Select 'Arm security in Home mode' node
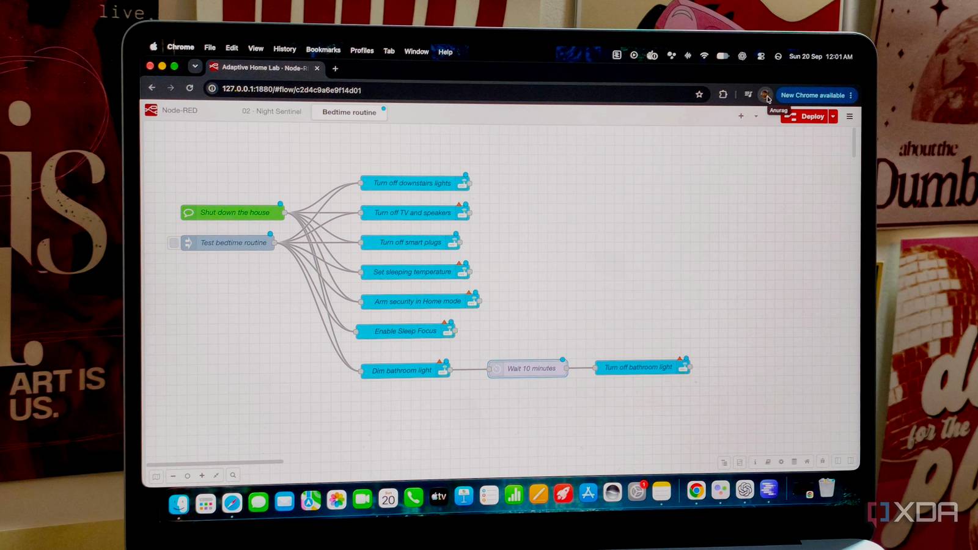Image resolution: width=978 pixels, height=550 pixels. 420,301
